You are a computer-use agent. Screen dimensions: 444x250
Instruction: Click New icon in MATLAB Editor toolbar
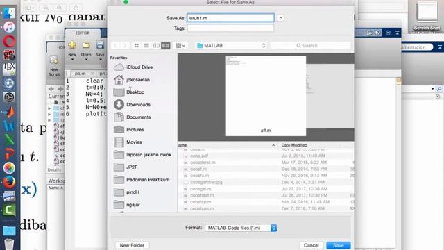[72, 44]
